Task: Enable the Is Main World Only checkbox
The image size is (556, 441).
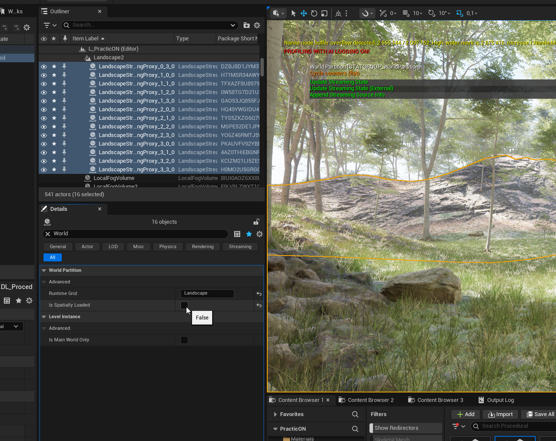Action: pos(184,340)
